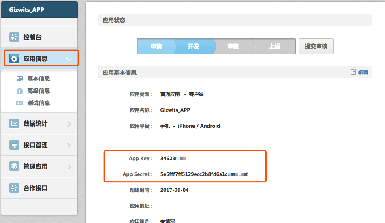The image size is (385, 223).
Task: Click the 数据统计 chart icon
Action: pos(14,124)
